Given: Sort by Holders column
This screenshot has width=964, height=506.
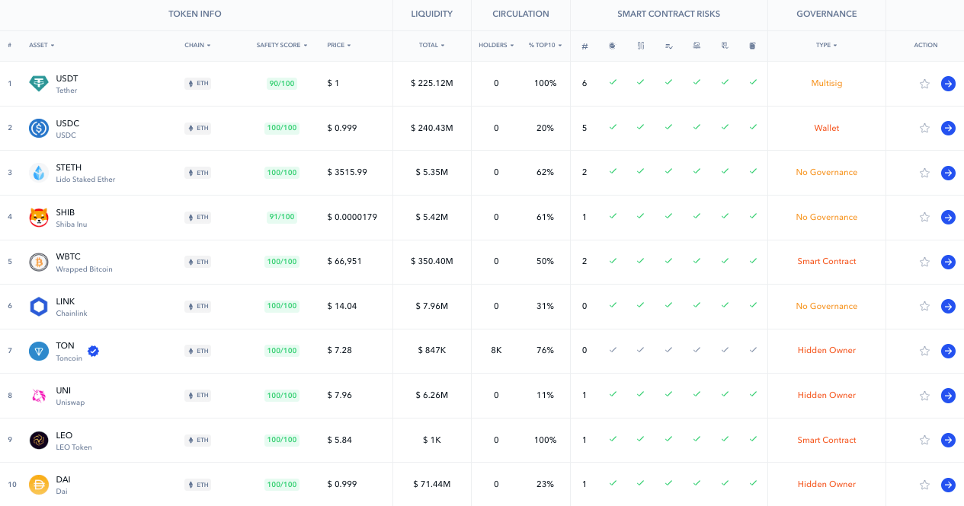Looking at the screenshot, I should [496, 46].
